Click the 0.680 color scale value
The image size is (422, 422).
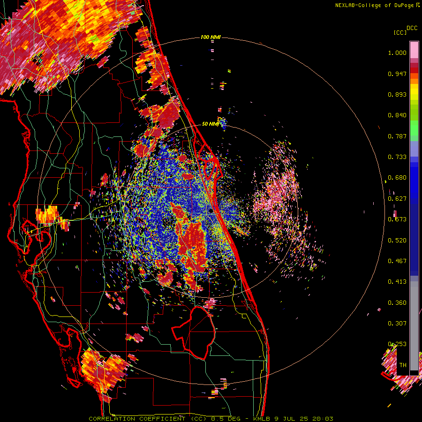pos(397,178)
